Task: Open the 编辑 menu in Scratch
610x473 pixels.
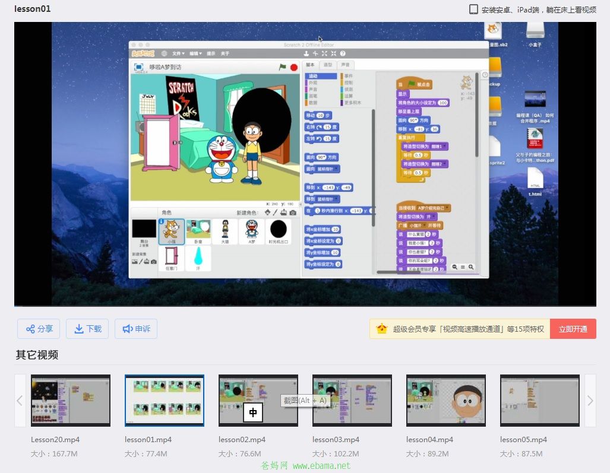Action: (195, 53)
